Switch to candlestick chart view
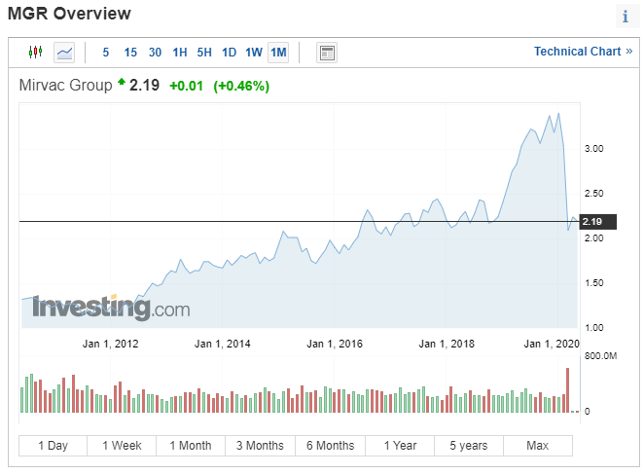This screenshot has width=644, height=474. coord(35,53)
